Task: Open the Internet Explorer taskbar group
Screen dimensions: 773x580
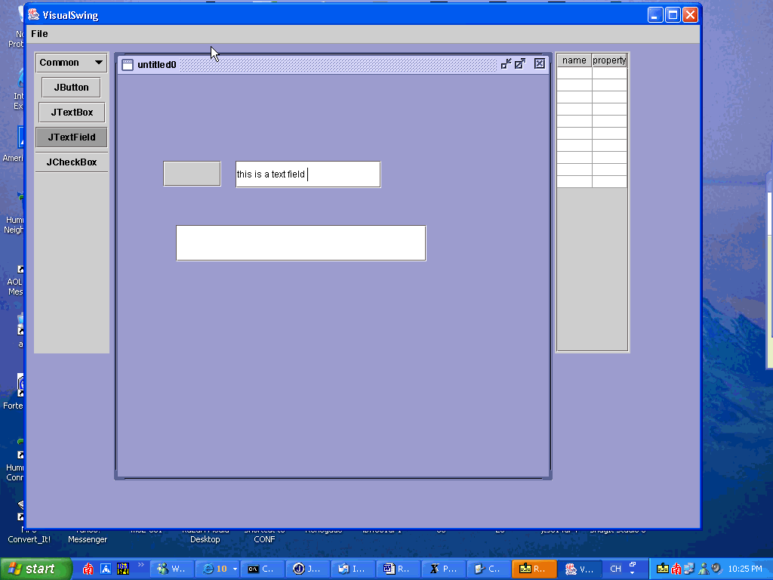Action: (x=218, y=569)
